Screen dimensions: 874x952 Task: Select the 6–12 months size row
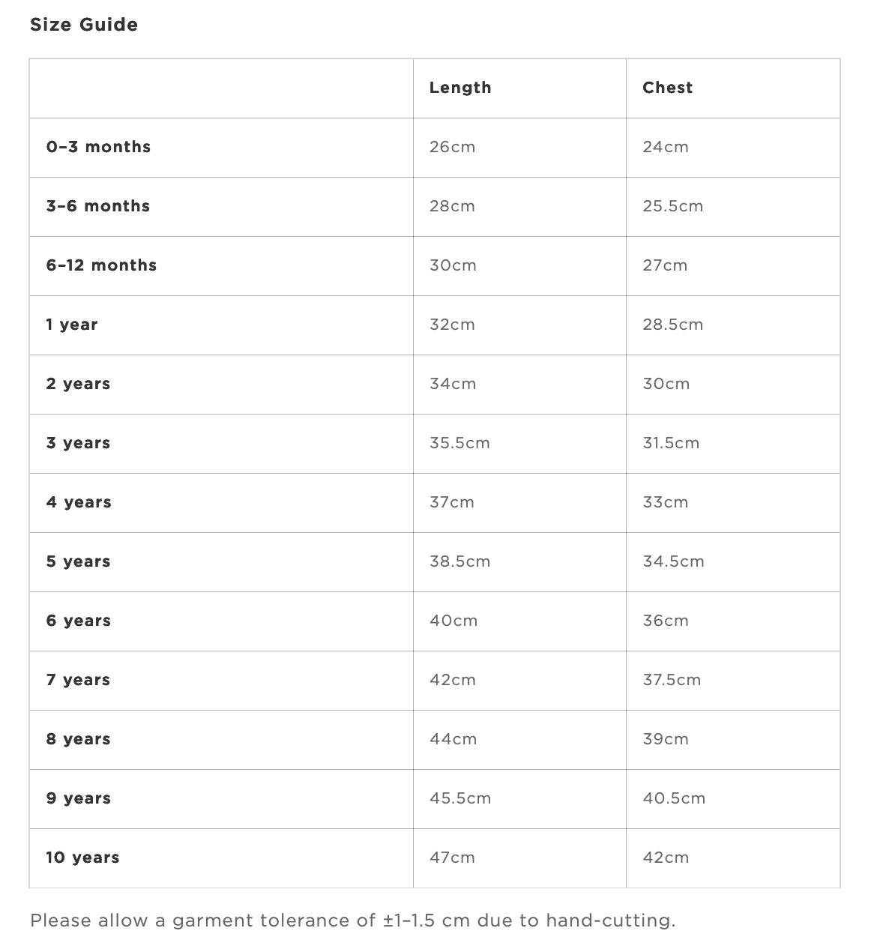click(x=435, y=265)
